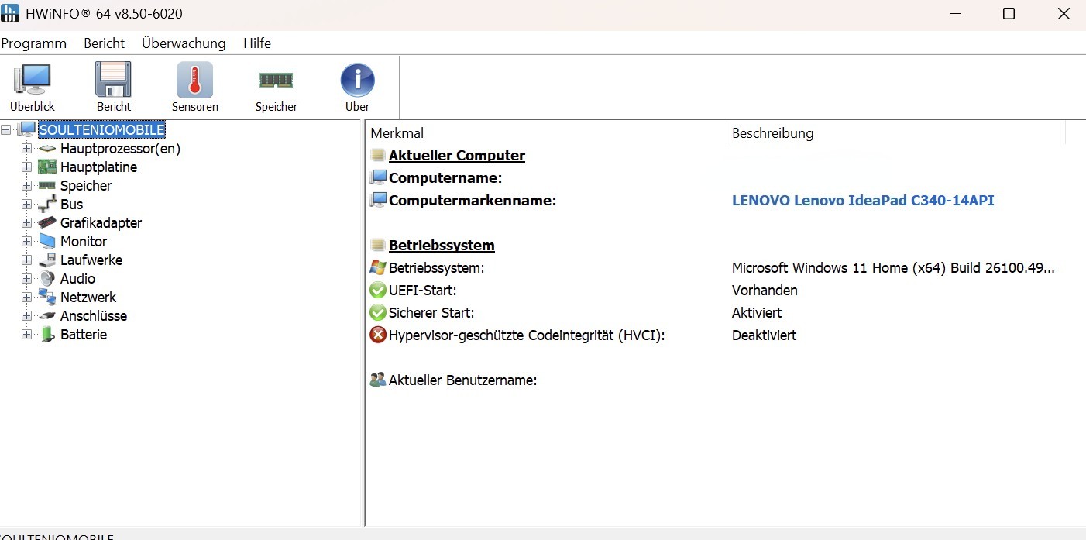
Task: Click the Deaktiviert value for HVCI
Action: (x=764, y=335)
